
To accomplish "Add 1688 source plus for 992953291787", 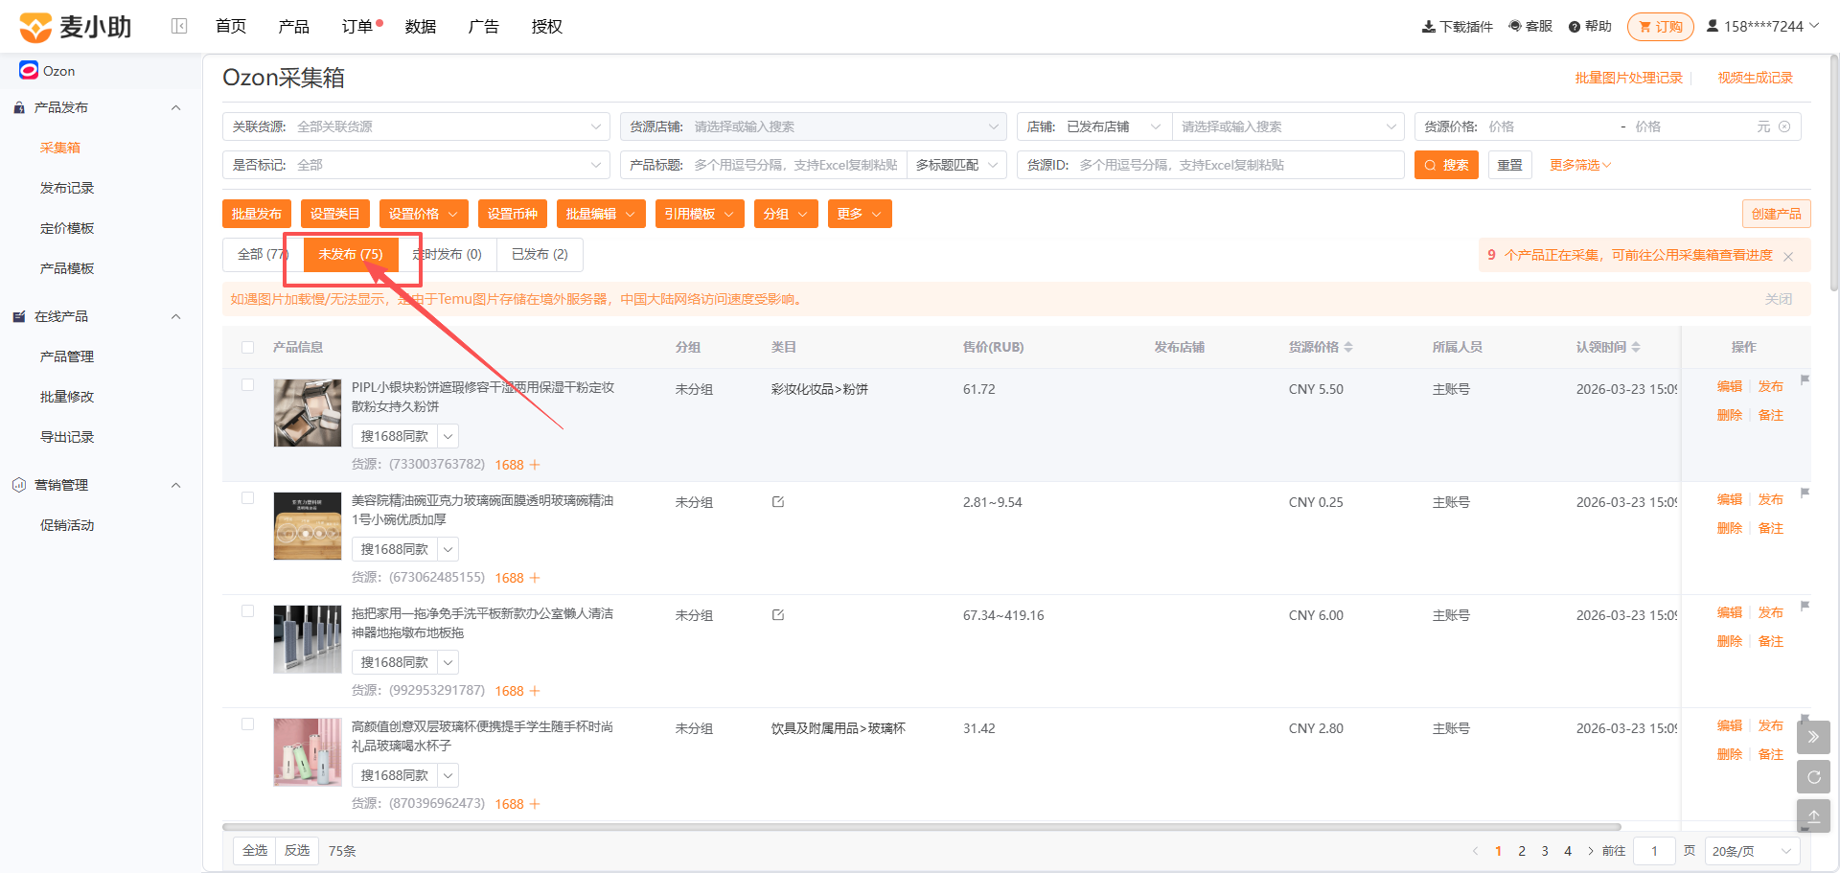I will point(535,691).
